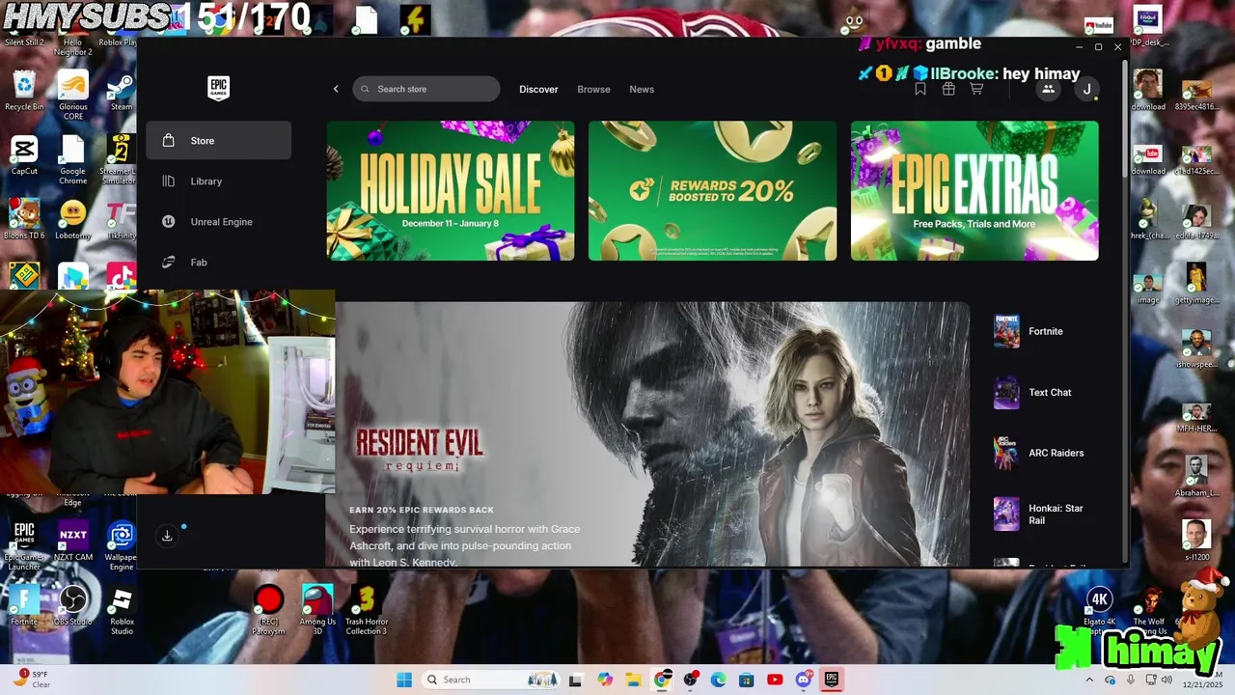Image resolution: width=1235 pixels, height=695 pixels.
Task: Open the Resident Evil Requiem featured banner
Action: click(652, 434)
